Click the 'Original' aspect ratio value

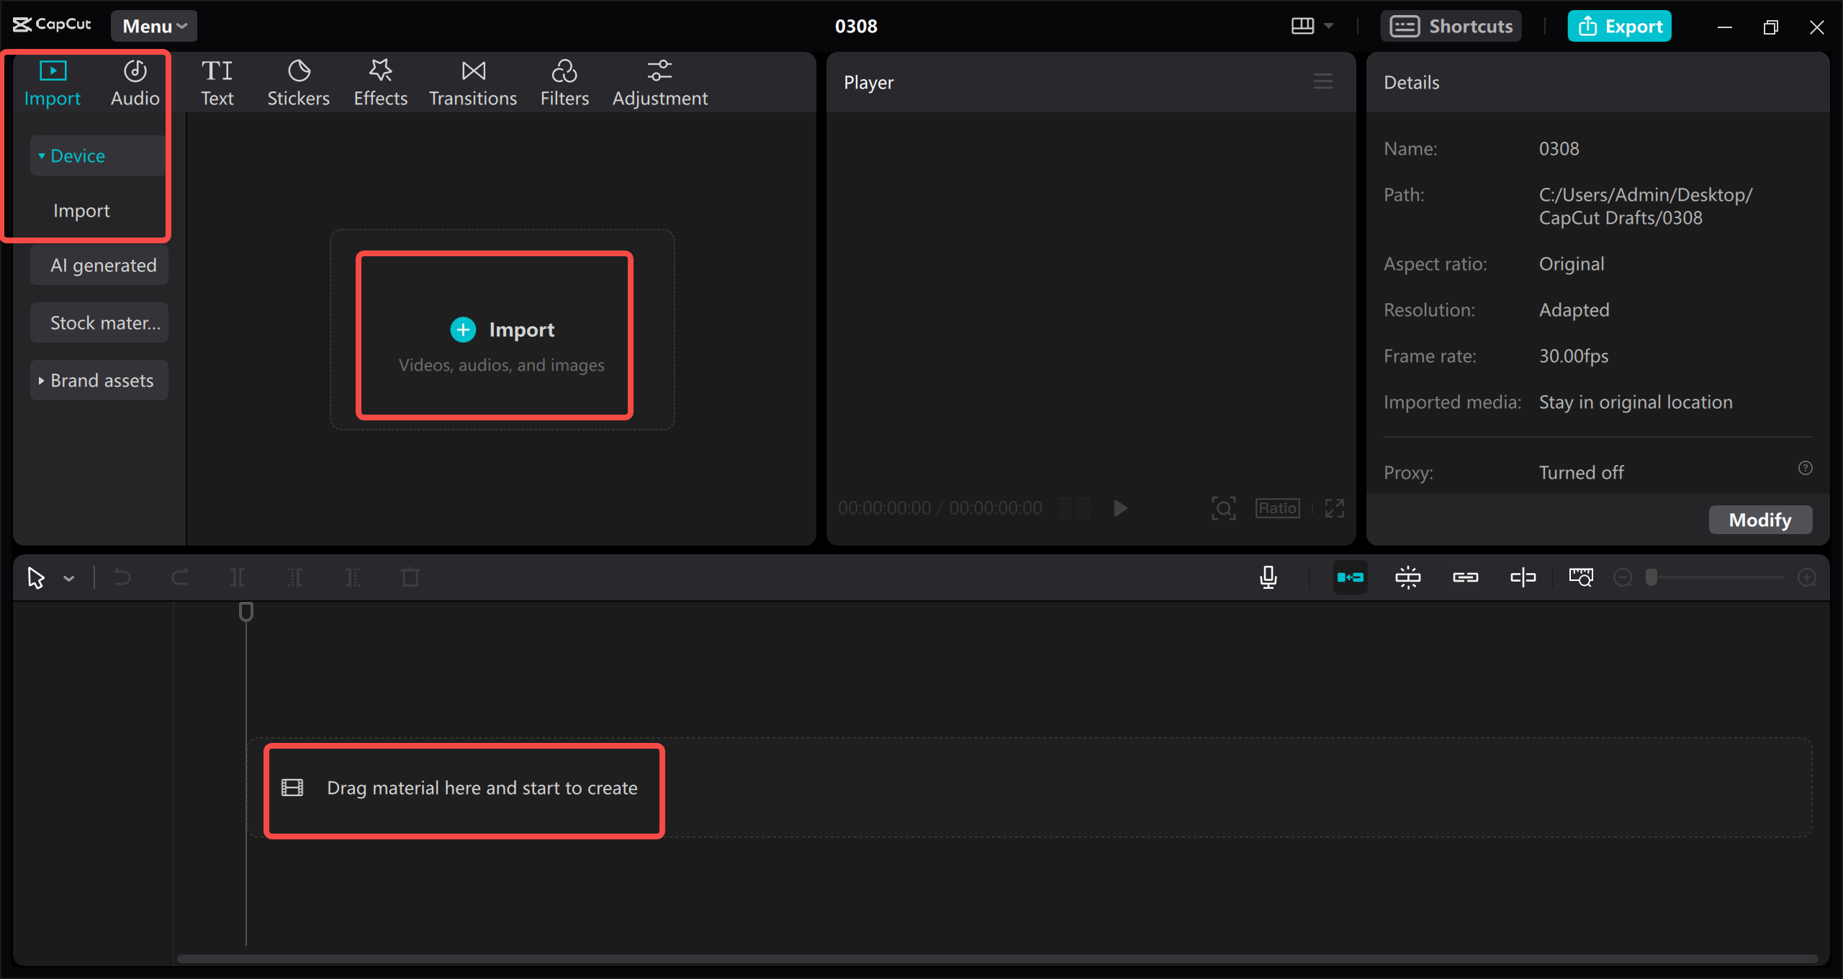tap(1572, 263)
